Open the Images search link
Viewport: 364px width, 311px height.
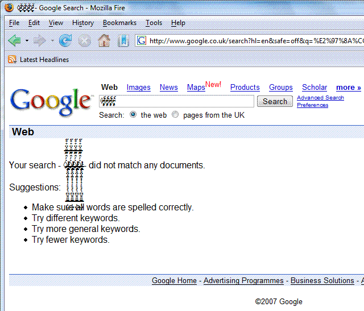(x=139, y=87)
